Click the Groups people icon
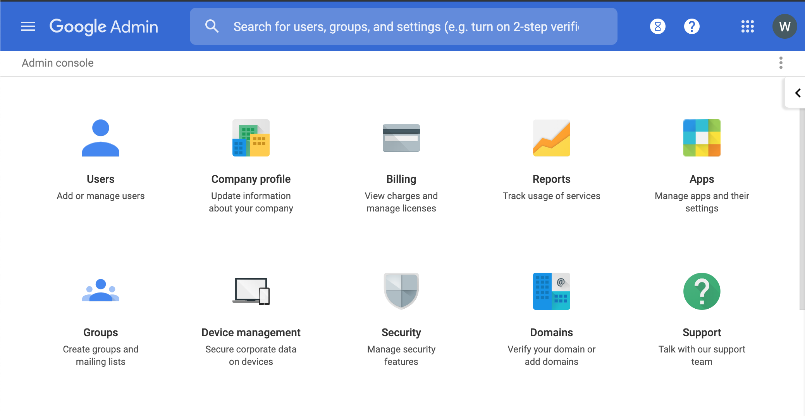Viewport: 805px width, 416px height. click(101, 291)
